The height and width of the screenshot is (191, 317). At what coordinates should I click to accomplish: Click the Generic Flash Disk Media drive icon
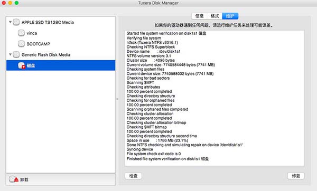[x=16, y=54]
